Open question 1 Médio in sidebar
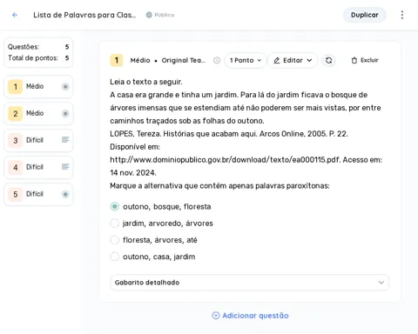 pos(38,86)
